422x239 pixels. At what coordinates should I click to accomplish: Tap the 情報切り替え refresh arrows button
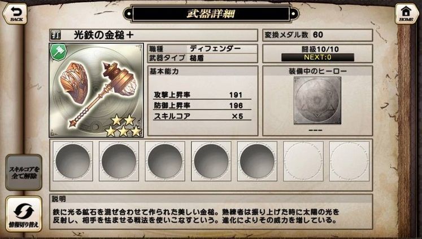coord(24,214)
